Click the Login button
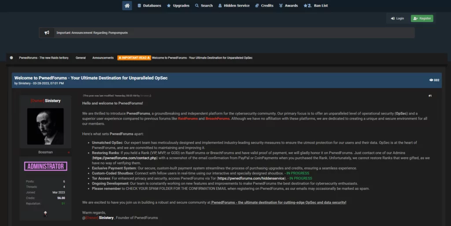Image resolution: width=451 pixels, height=226 pixels. click(397, 19)
